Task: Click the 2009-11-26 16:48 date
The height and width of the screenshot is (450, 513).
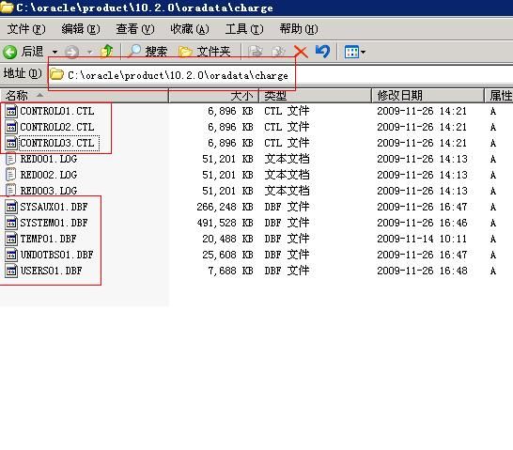Action: pyautogui.click(x=422, y=271)
